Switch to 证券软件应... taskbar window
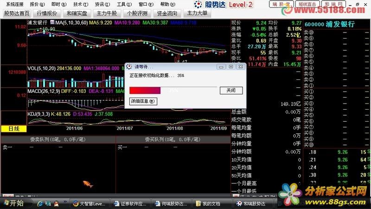 pyautogui.click(x=130, y=203)
